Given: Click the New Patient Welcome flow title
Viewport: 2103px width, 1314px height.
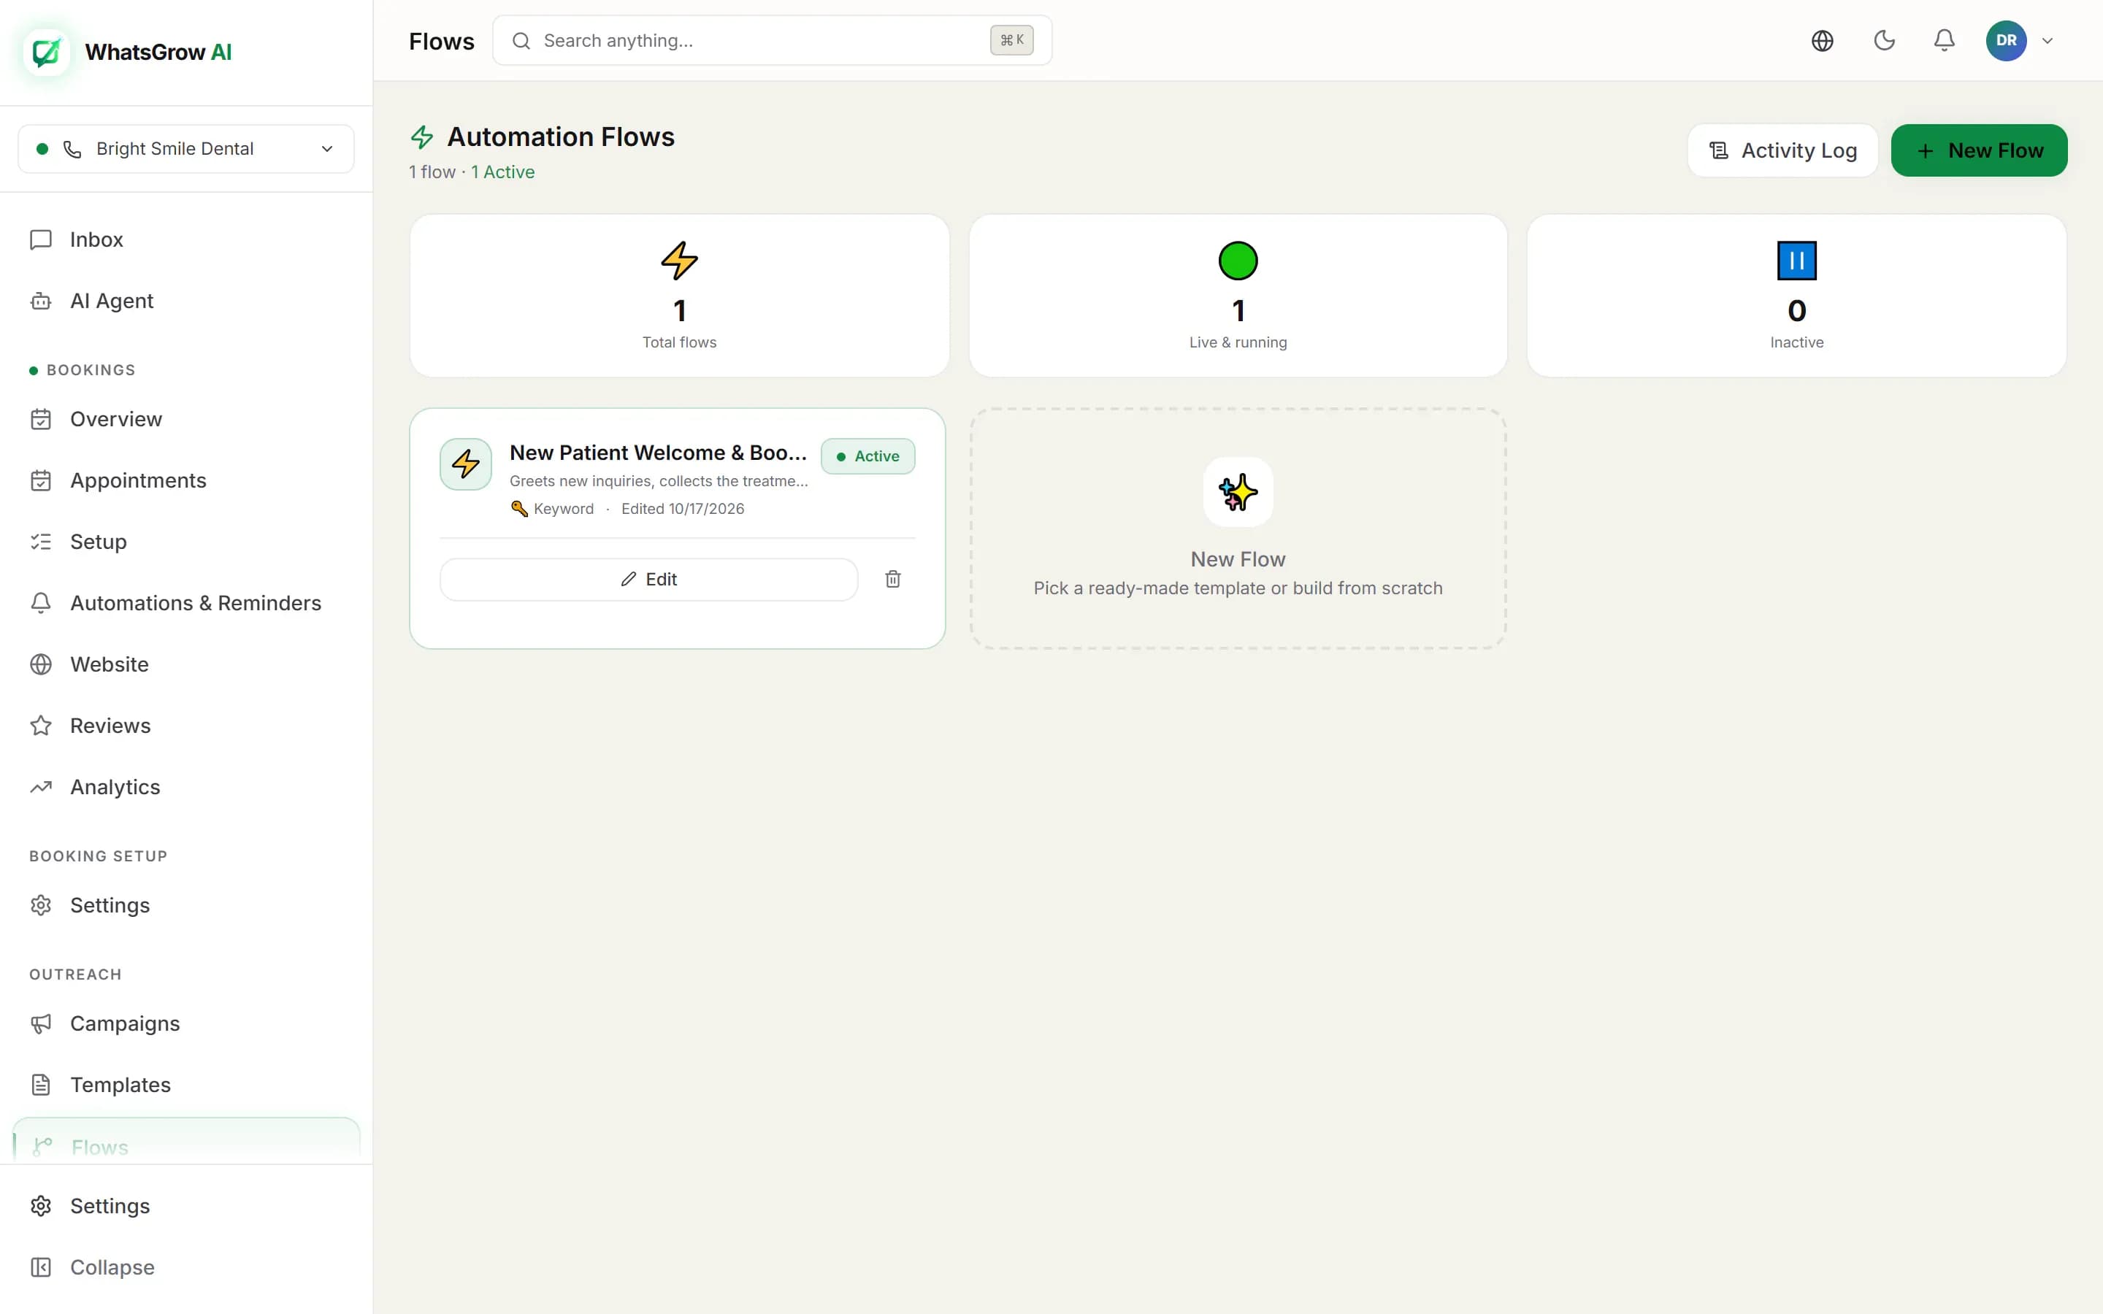Looking at the screenshot, I should coord(658,453).
